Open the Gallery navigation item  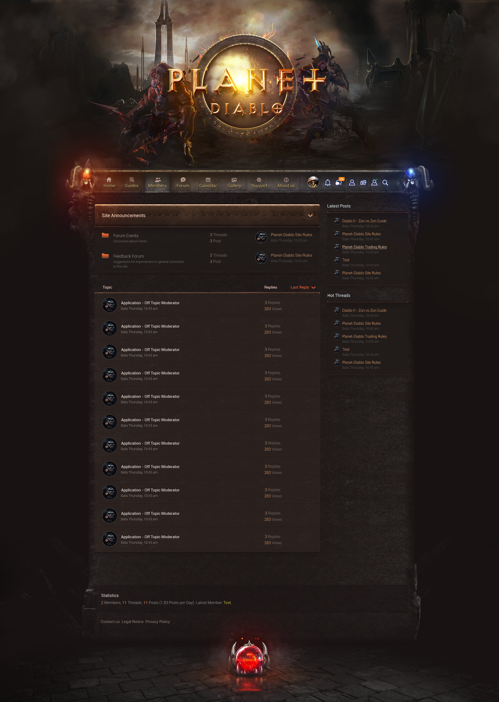pyautogui.click(x=234, y=183)
